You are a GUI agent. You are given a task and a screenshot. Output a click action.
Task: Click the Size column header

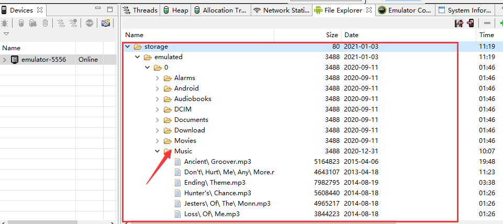332,35
